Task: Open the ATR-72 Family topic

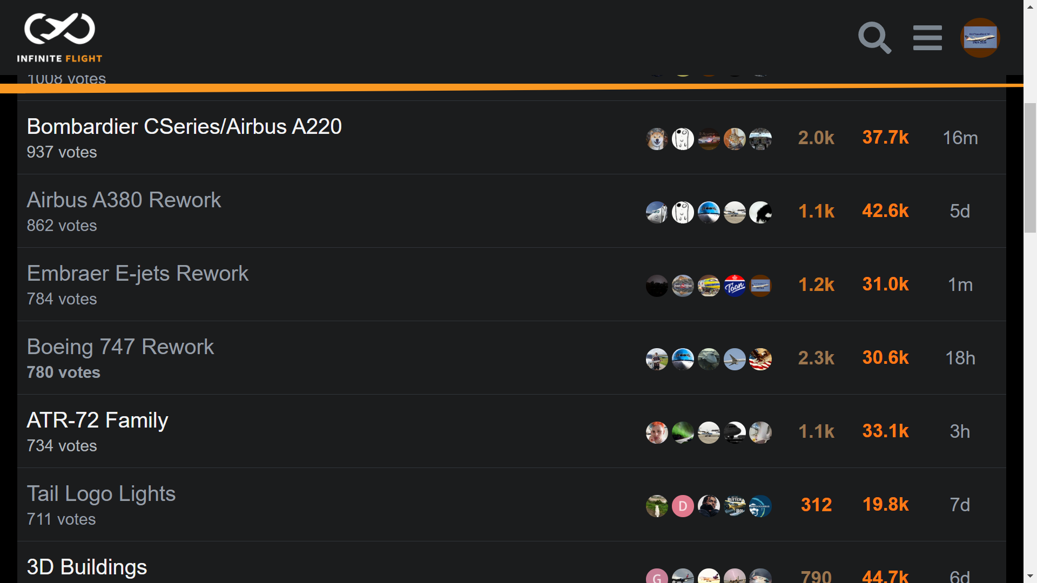Action: 97,421
